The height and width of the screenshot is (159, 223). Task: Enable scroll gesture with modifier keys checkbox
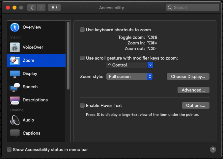click(82, 58)
